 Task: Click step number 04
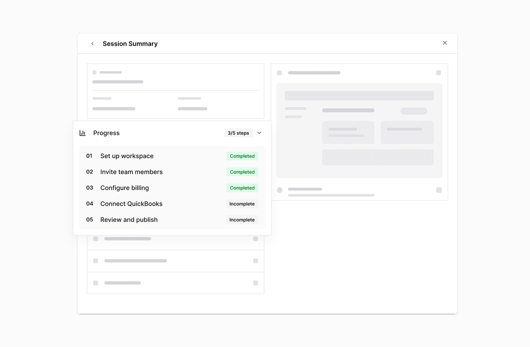click(x=90, y=204)
